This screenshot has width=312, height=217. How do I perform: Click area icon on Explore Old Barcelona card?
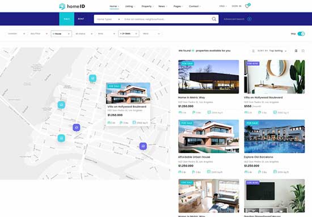(x=275, y=172)
